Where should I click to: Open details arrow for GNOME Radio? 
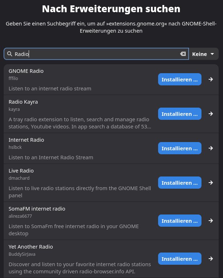[x=211, y=79]
